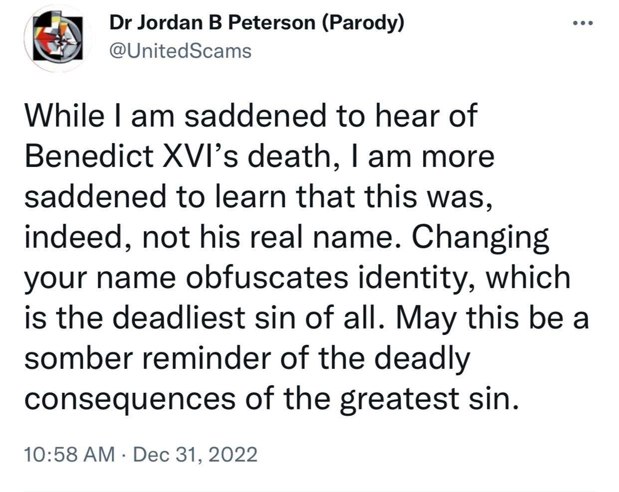Click the tweet's last line ending "greatest sin."
The image size is (619, 492).
(x=268, y=399)
